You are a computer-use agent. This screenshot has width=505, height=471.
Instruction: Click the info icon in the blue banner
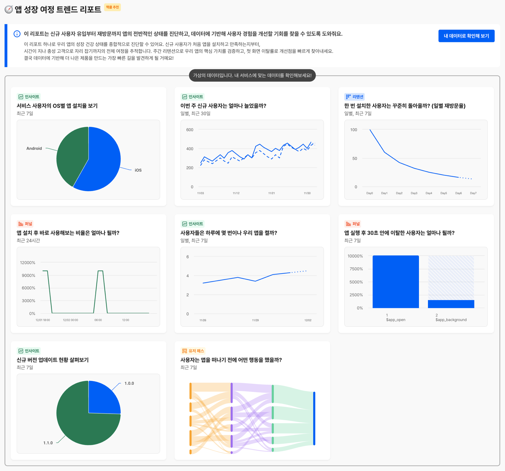click(x=17, y=34)
